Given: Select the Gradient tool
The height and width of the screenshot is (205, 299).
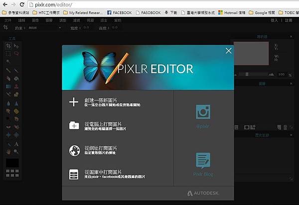Looking at the screenshot, I should pos(8,86).
